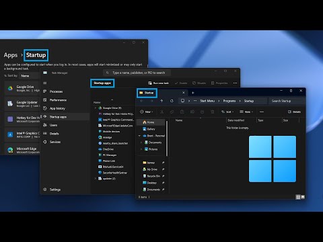Switch Explorer to large thumbnails view in status bar
323x242 pixels.
click(x=303, y=197)
